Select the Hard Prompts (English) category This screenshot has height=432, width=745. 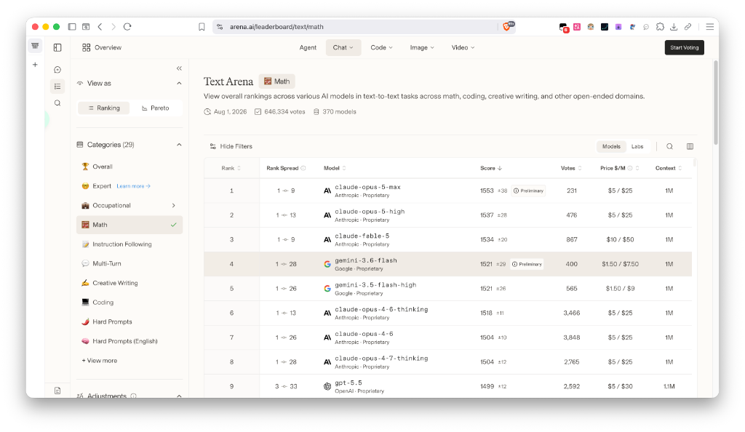pos(130,341)
